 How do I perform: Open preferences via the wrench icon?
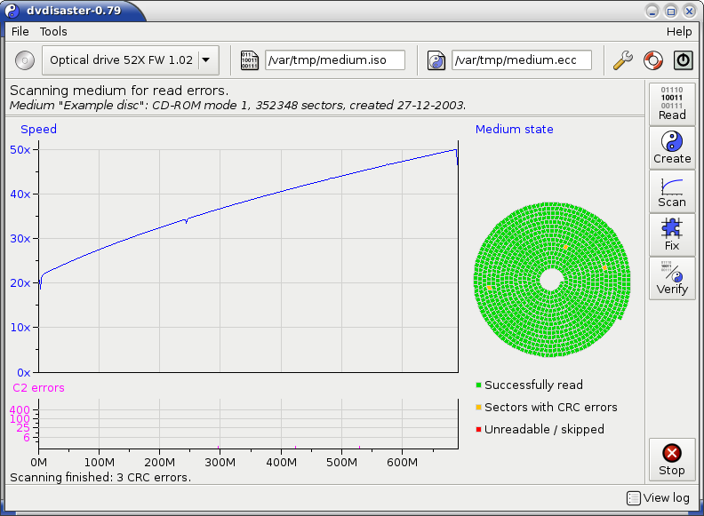[x=623, y=60]
